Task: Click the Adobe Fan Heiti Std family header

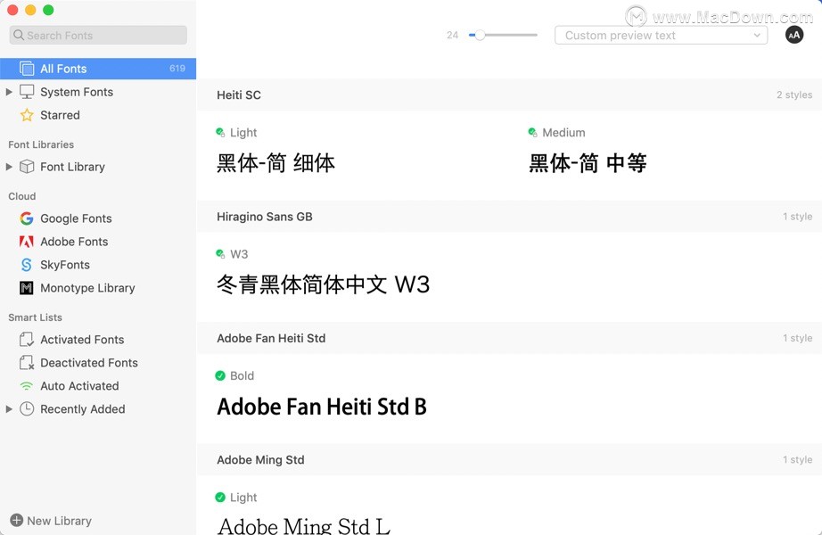Action: tap(510, 338)
